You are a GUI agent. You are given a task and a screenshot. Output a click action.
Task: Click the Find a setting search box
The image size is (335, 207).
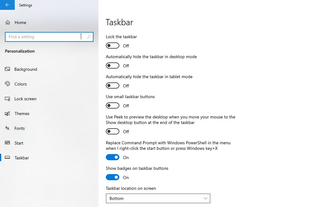click(x=43, y=37)
